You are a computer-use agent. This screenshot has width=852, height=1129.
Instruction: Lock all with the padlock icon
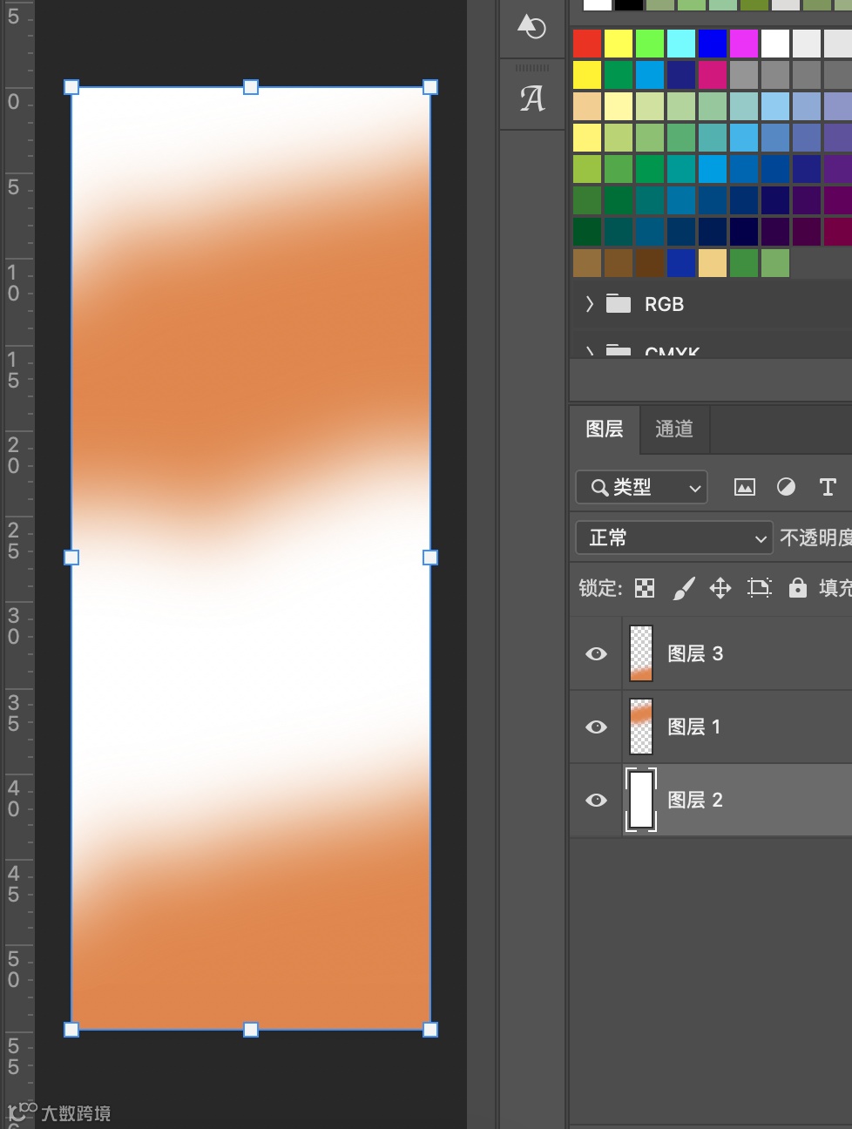pyautogui.click(x=797, y=588)
